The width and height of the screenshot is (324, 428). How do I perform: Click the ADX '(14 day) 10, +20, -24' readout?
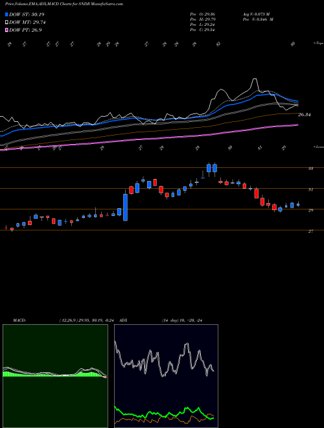[x=181, y=320]
